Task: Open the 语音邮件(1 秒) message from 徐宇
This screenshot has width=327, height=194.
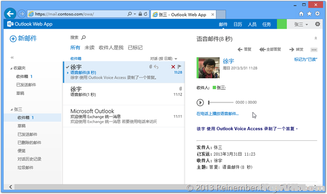Action: coord(124,94)
